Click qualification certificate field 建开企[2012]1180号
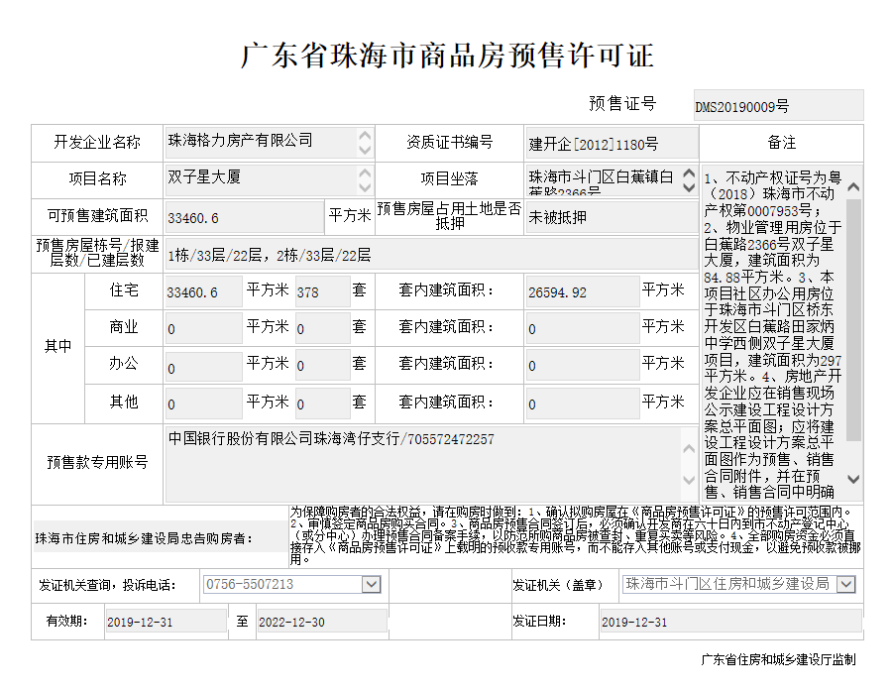The width and height of the screenshot is (891, 691). pyautogui.click(x=612, y=143)
